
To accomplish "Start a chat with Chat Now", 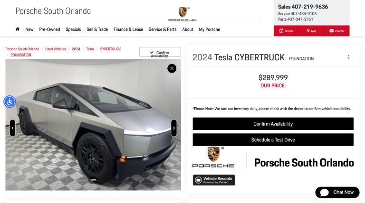I will (337, 192).
